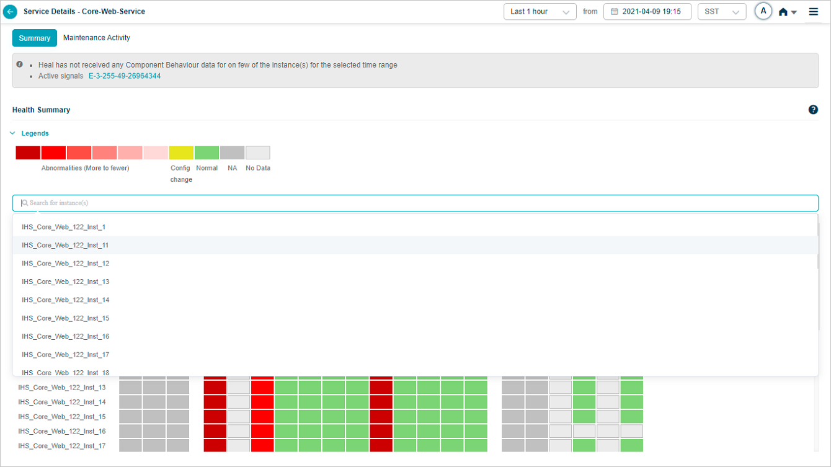Click the back arrow icon
The image size is (831, 467).
click(x=10, y=12)
